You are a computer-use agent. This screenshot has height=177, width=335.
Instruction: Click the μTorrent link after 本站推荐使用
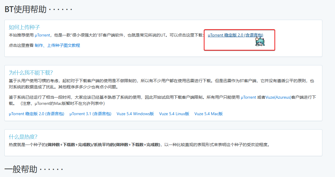coord(42,35)
